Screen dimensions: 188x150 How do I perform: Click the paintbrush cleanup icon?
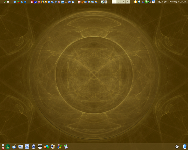click(x=96, y=2)
